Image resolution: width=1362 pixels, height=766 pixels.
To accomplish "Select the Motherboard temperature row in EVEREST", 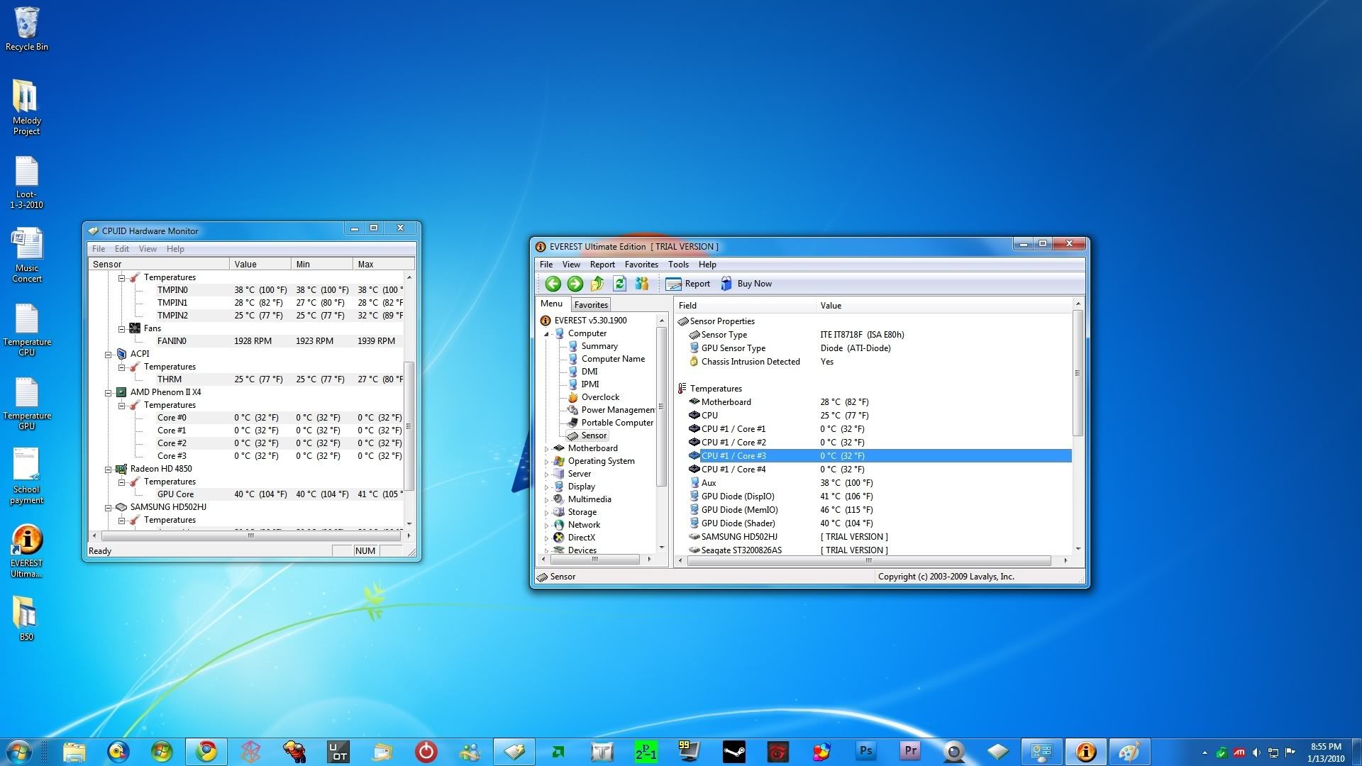I will [x=880, y=402].
